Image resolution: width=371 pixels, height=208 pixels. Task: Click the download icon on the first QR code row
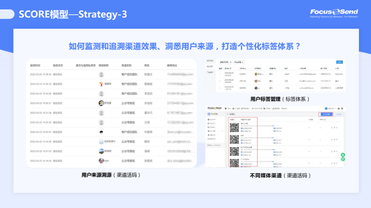[332, 128]
